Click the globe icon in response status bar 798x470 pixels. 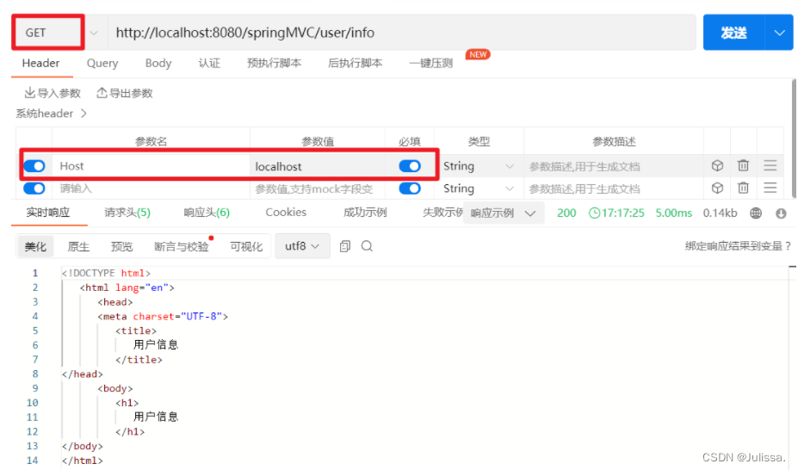[x=756, y=213]
